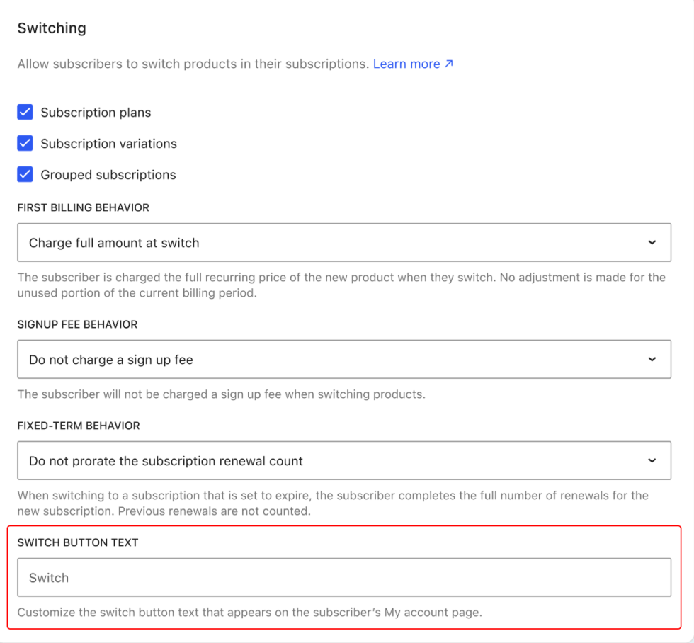The height and width of the screenshot is (643, 694).
Task: Focus the Switch button text input field
Action: [x=344, y=578]
